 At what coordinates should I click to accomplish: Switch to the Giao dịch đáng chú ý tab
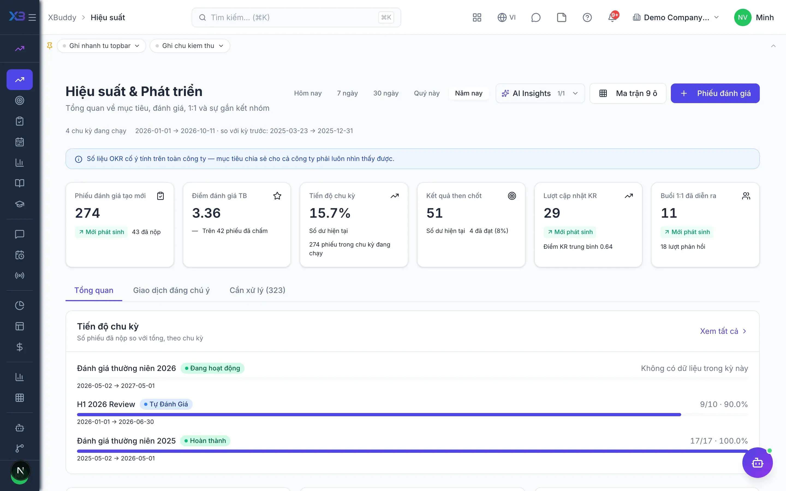point(171,290)
